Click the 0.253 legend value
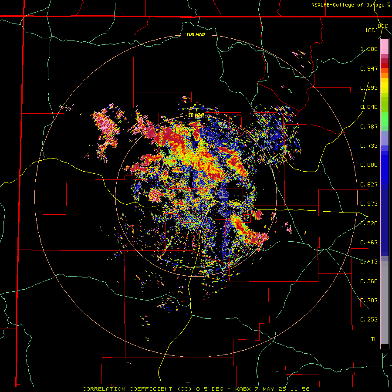Screen dimensions: 392x392 369,320
